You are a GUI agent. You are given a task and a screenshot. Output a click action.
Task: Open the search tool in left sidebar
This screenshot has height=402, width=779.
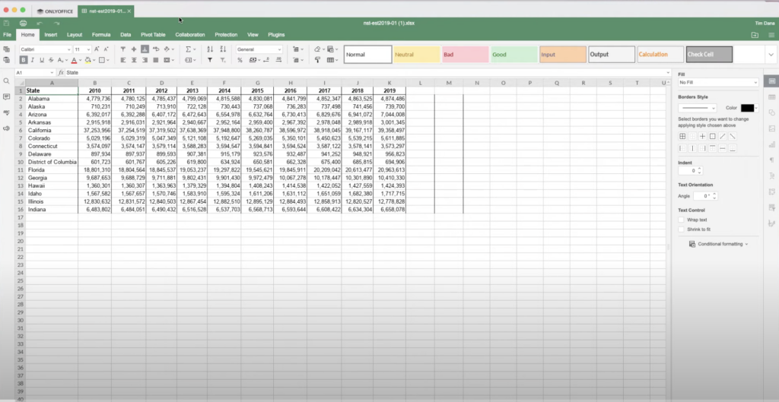[7, 81]
